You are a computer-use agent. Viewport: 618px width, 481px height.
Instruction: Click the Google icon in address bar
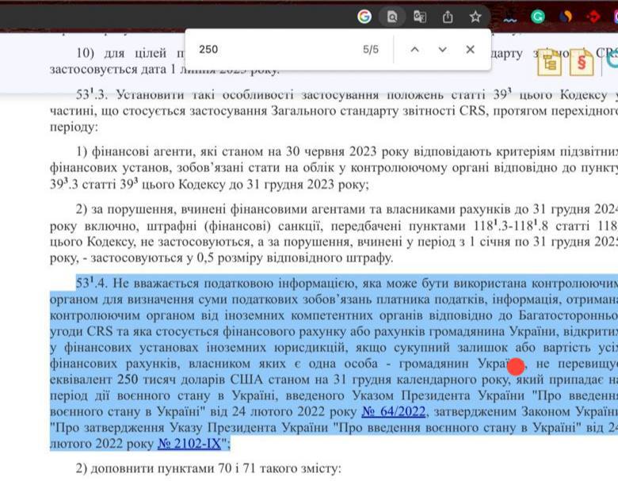pos(364,16)
